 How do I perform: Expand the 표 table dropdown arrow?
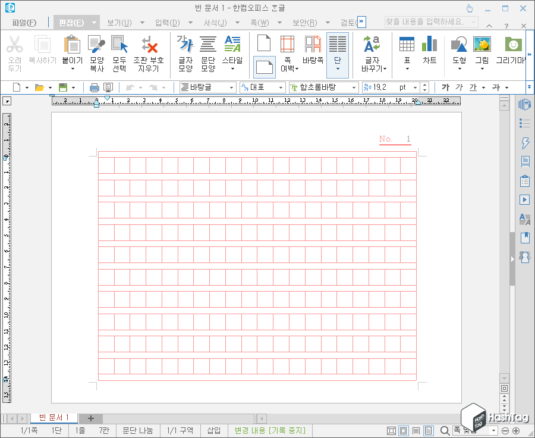[x=407, y=70]
